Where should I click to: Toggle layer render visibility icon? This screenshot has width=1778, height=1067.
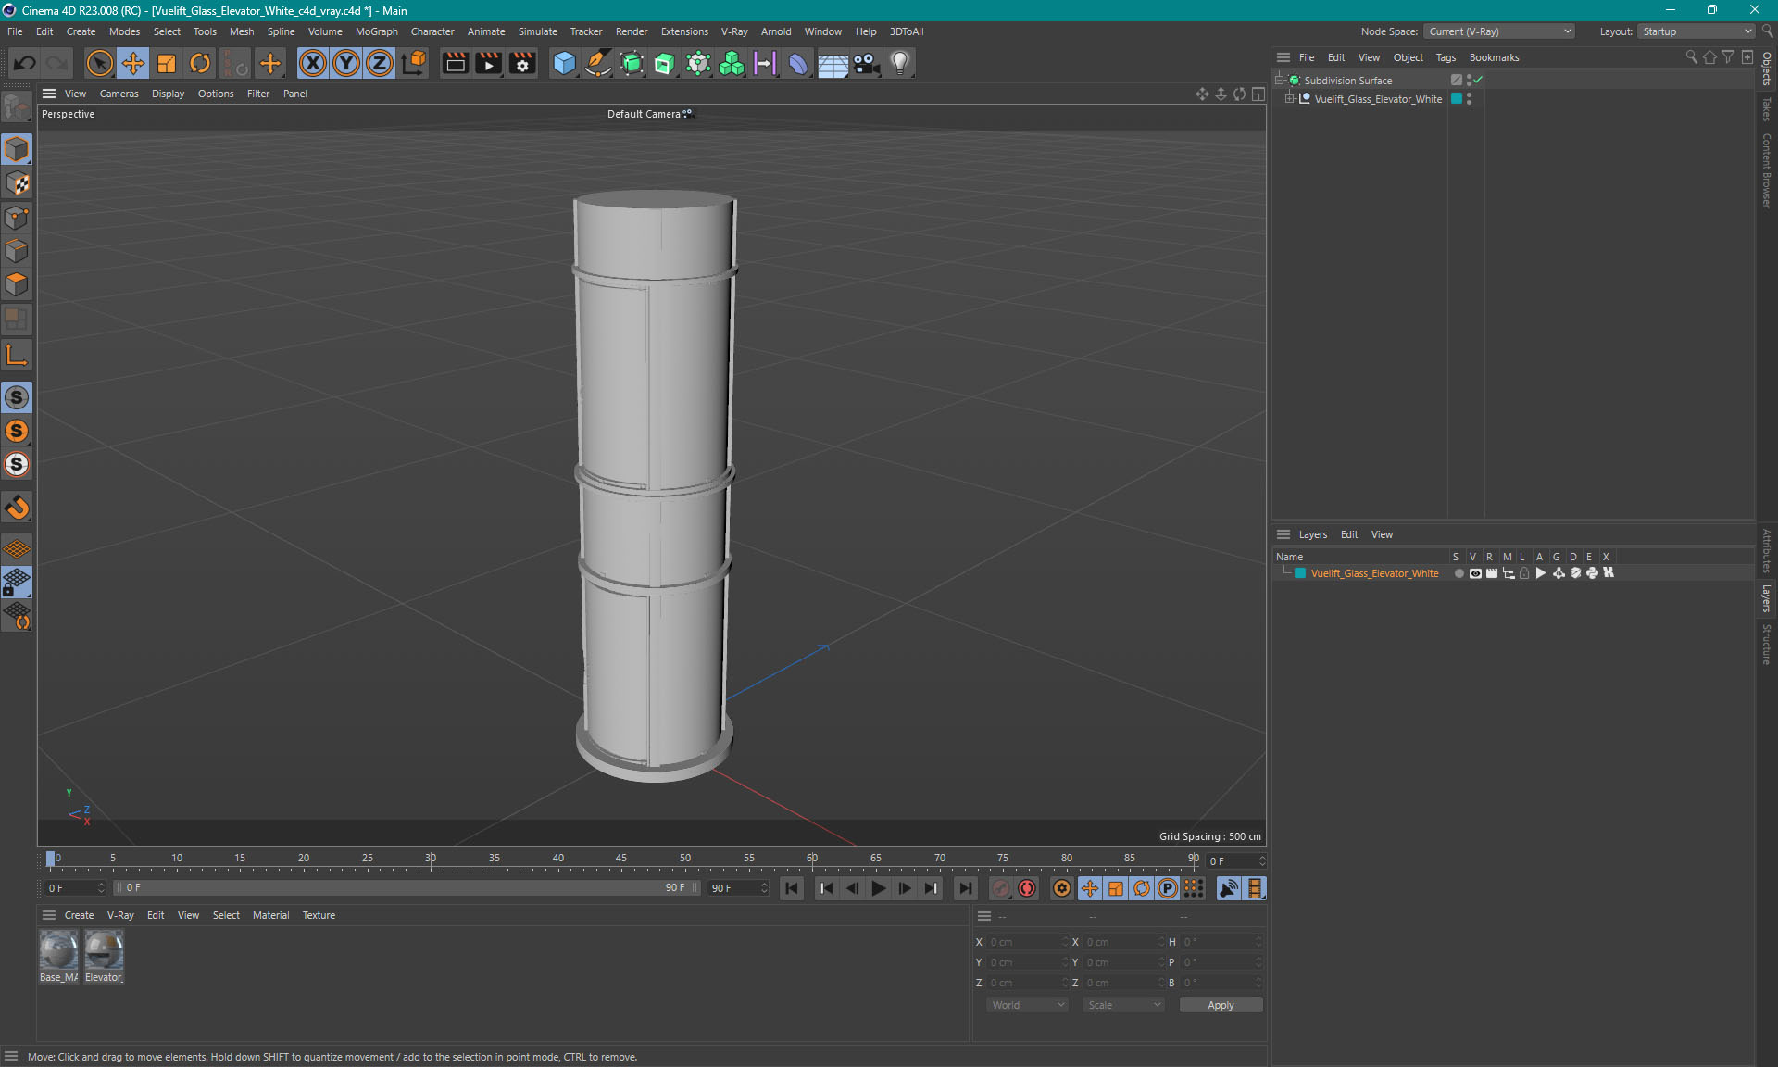[1492, 573]
